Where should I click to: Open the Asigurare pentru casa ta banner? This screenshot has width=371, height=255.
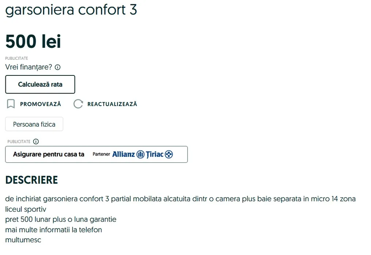click(49, 154)
